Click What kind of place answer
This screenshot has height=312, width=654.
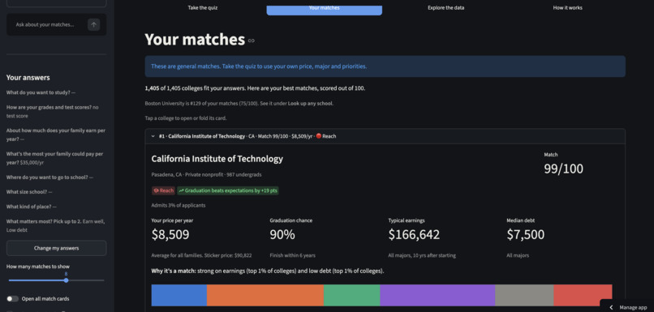[x=32, y=207]
